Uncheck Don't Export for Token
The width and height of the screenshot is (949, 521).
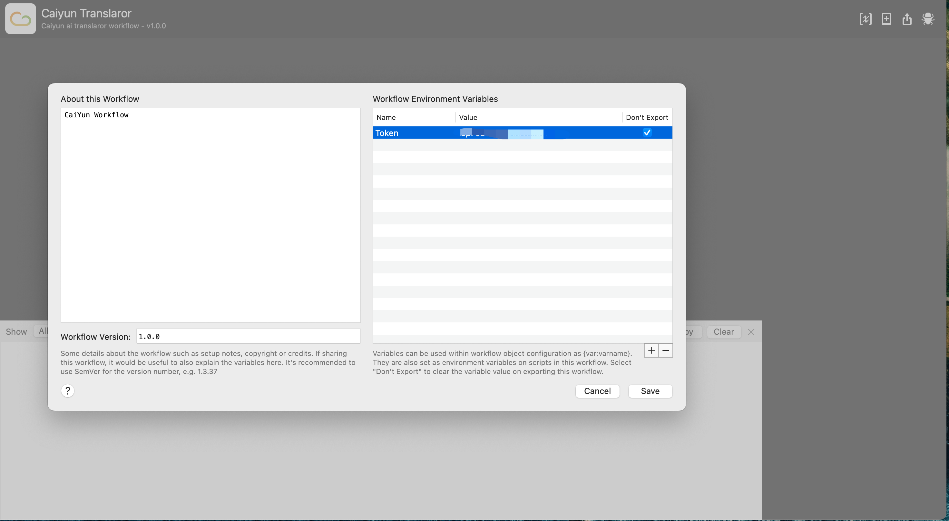[x=647, y=133]
